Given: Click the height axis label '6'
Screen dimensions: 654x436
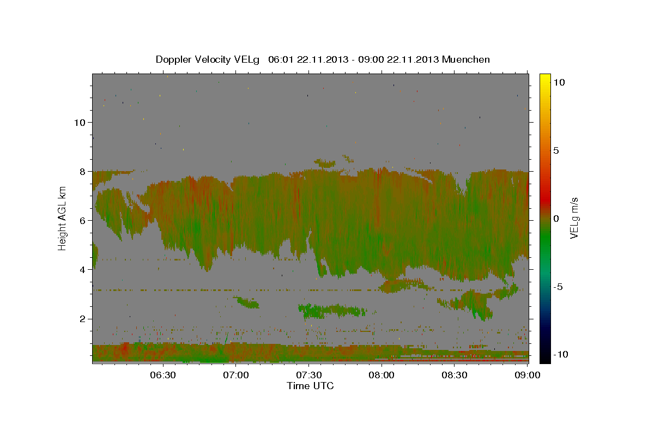Looking at the screenshot, I should tap(83, 220).
